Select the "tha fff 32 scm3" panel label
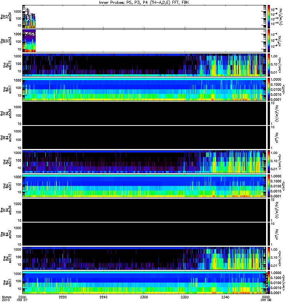Image resolution: width=288 pixels, height=308 pixels. [x=6, y=41]
